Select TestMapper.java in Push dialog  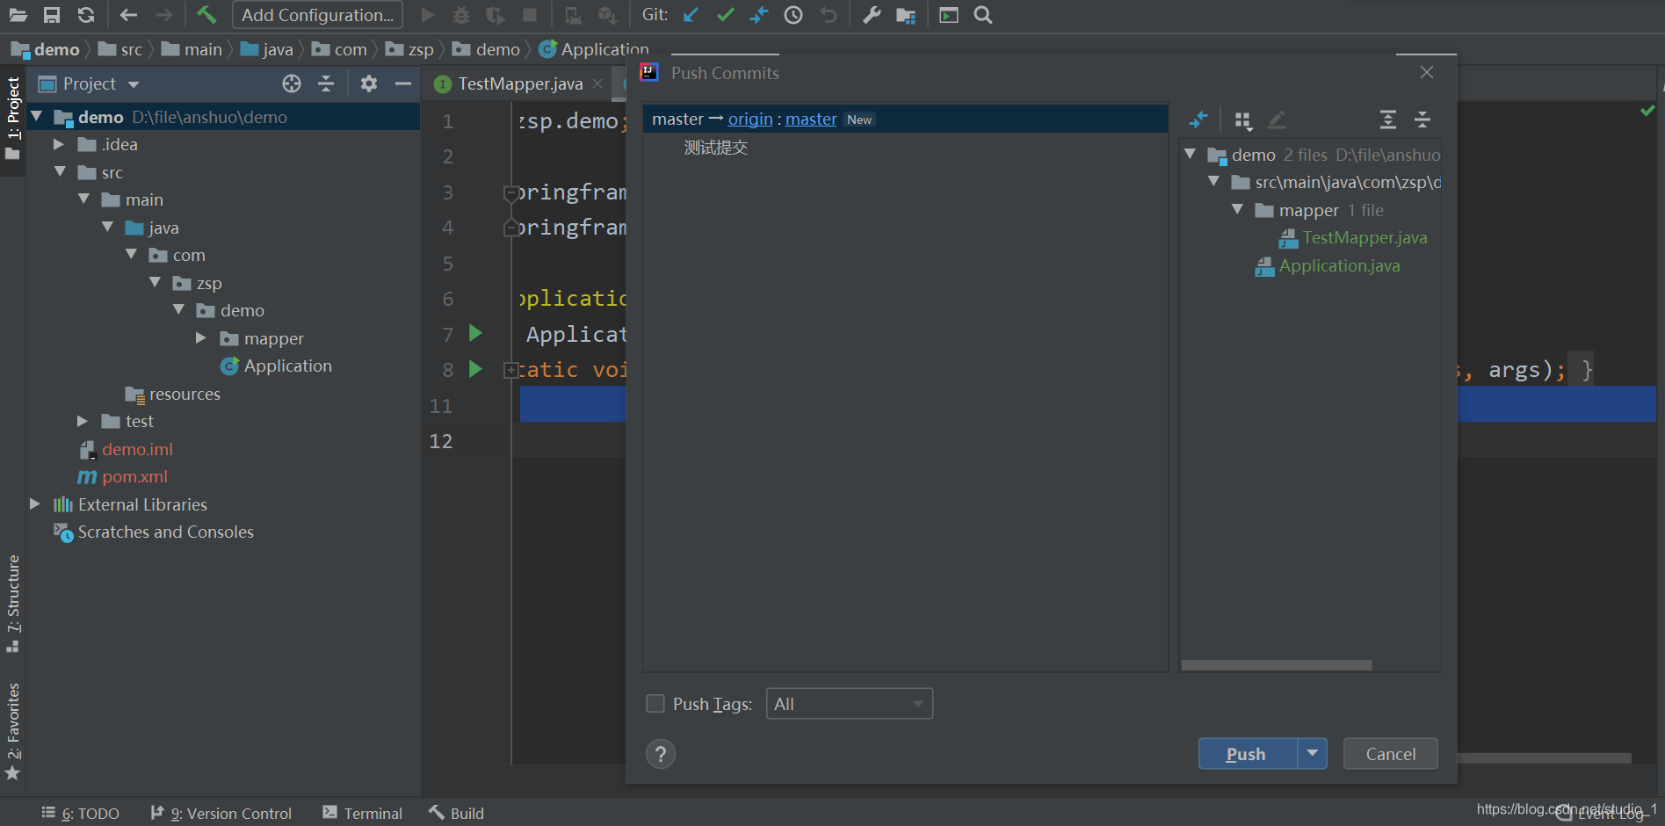pos(1365,237)
